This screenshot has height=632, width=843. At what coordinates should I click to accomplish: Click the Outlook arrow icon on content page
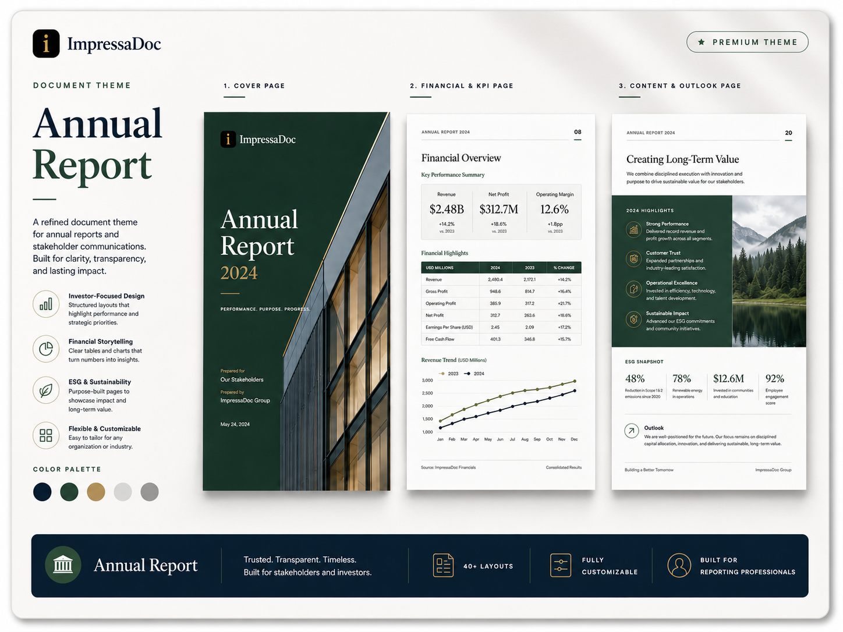point(632,431)
